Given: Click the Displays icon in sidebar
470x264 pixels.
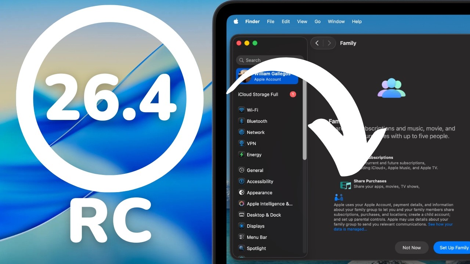Looking at the screenshot, I should point(242,226).
